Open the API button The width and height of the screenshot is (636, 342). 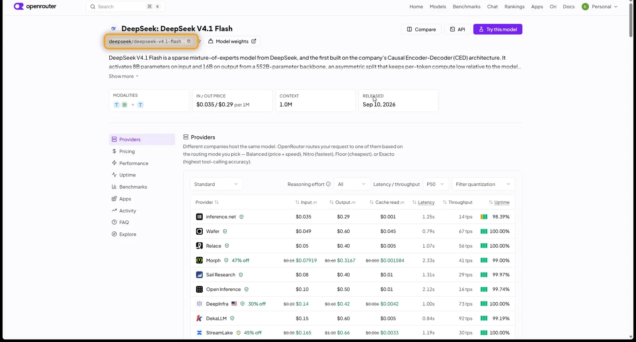pos(458,29)
